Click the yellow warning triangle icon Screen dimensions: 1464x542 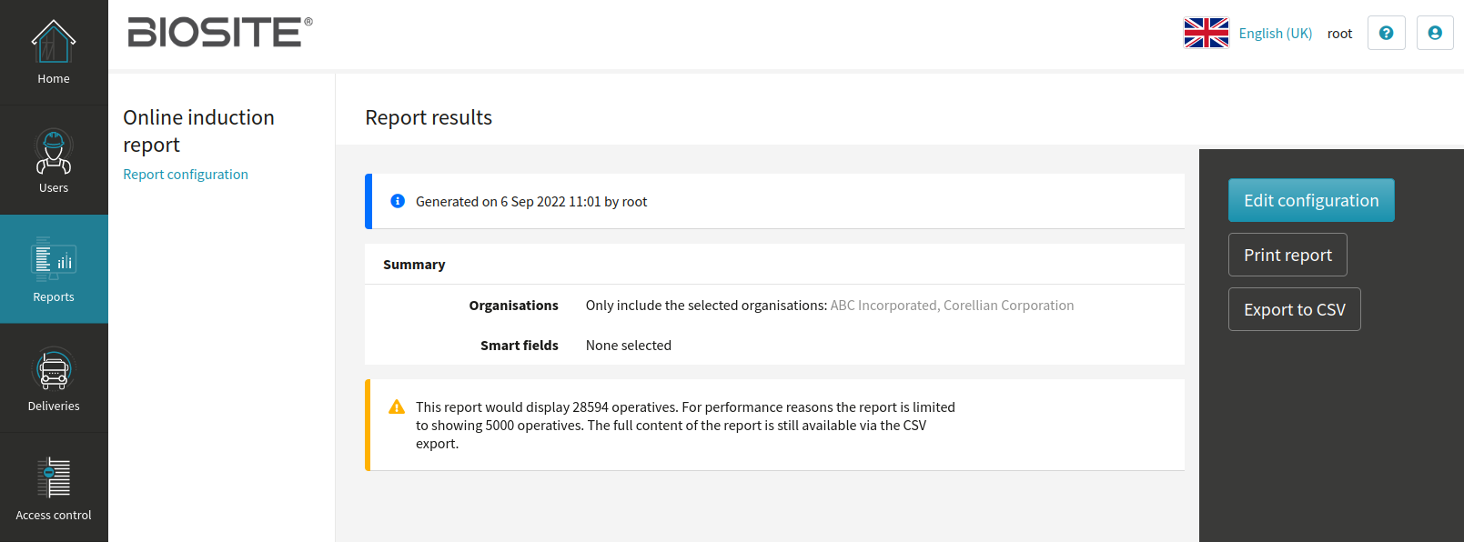pos(397,407)
